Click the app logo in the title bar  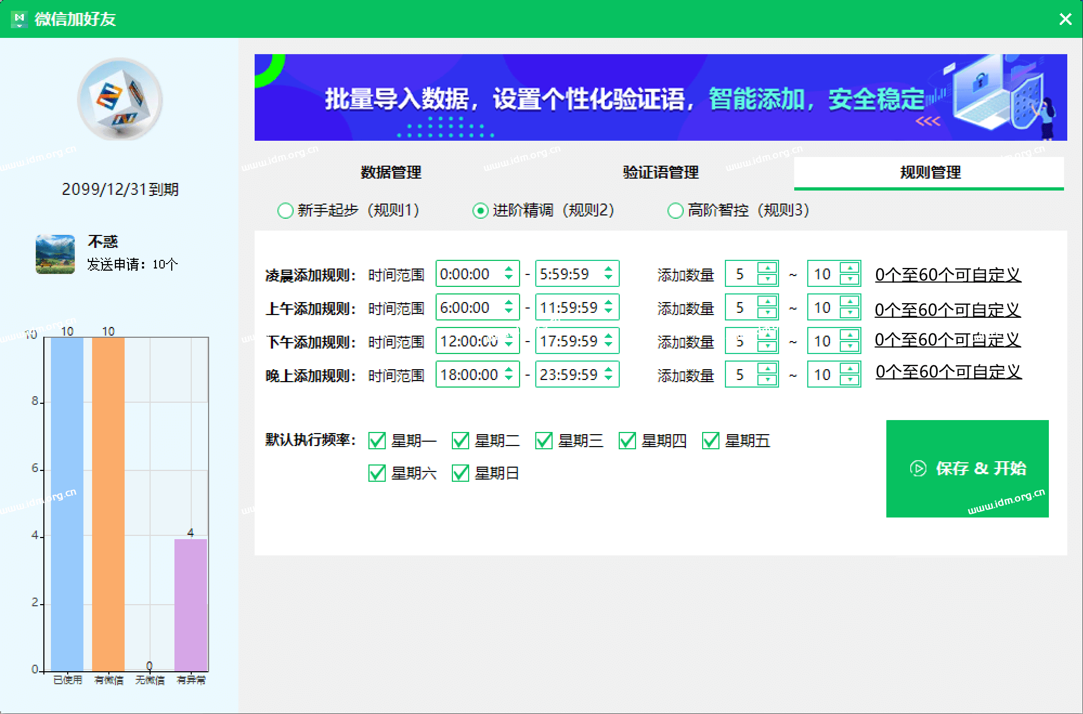point(20,19)
